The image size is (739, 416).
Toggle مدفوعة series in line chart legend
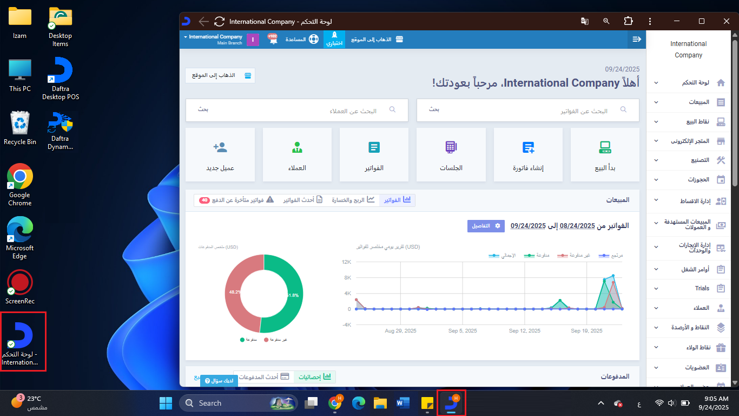[x=537, y=255]
